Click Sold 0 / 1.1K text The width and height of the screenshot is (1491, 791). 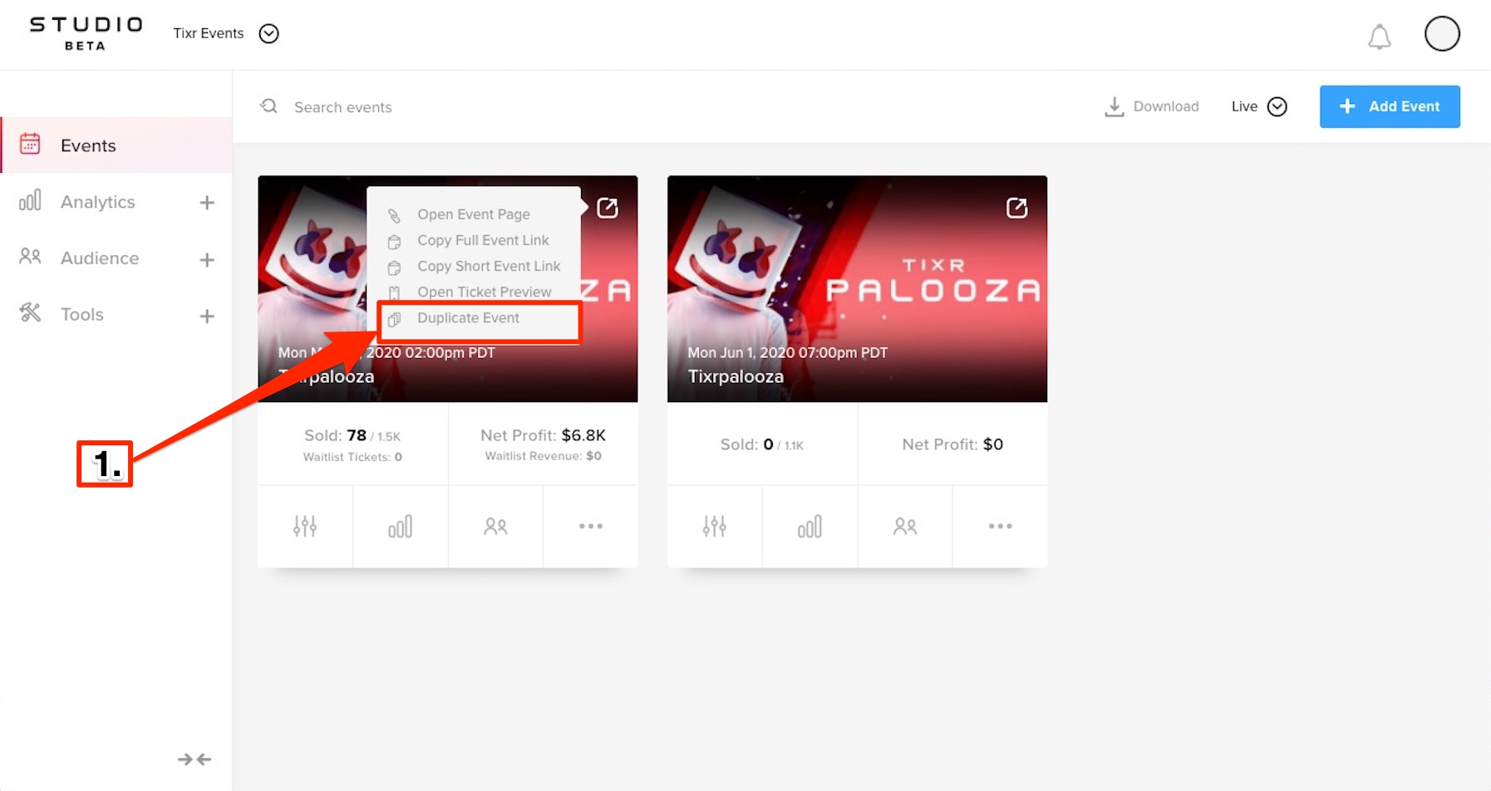[x=762, y=445]
